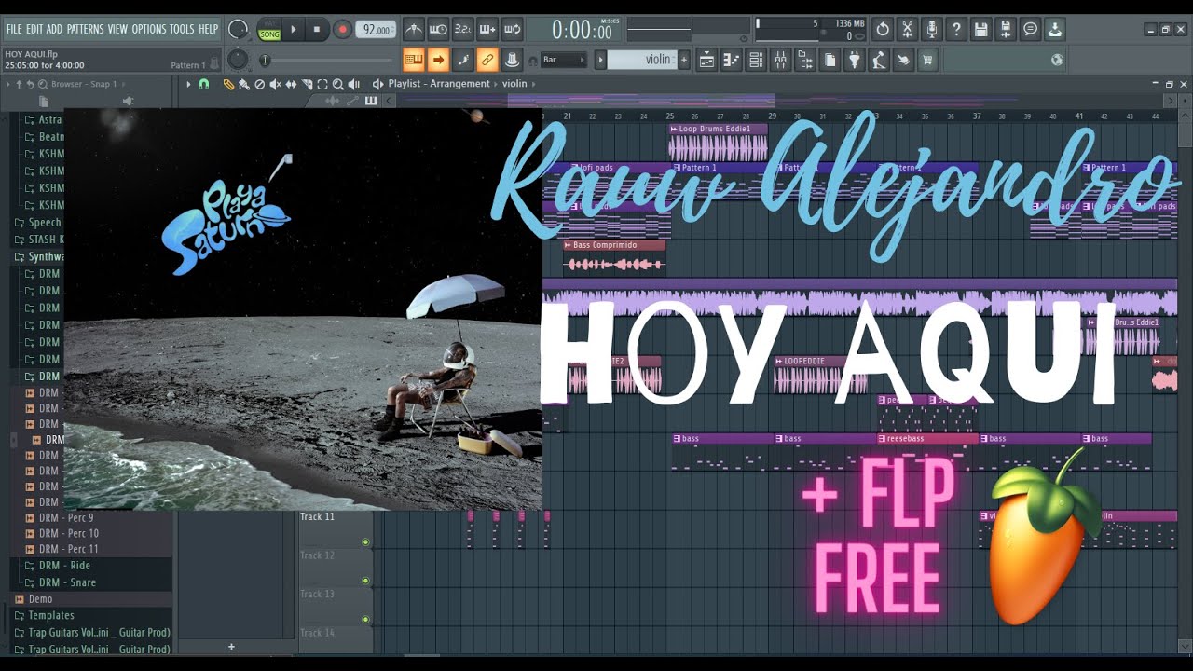Open the help question mark icon

(956, 30)
